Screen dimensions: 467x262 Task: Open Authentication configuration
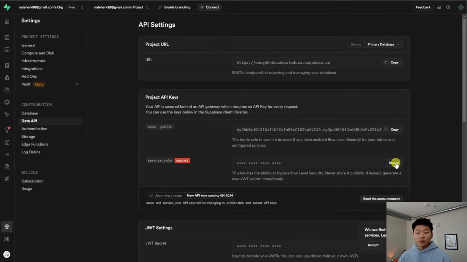(34, 129)
